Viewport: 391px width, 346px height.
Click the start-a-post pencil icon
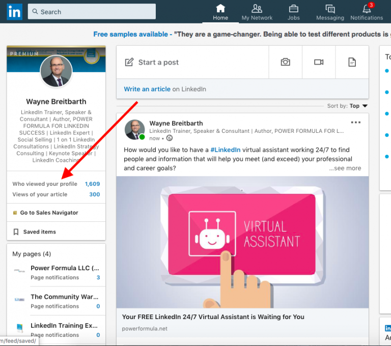pyautogui.click(x=129, y=62)
